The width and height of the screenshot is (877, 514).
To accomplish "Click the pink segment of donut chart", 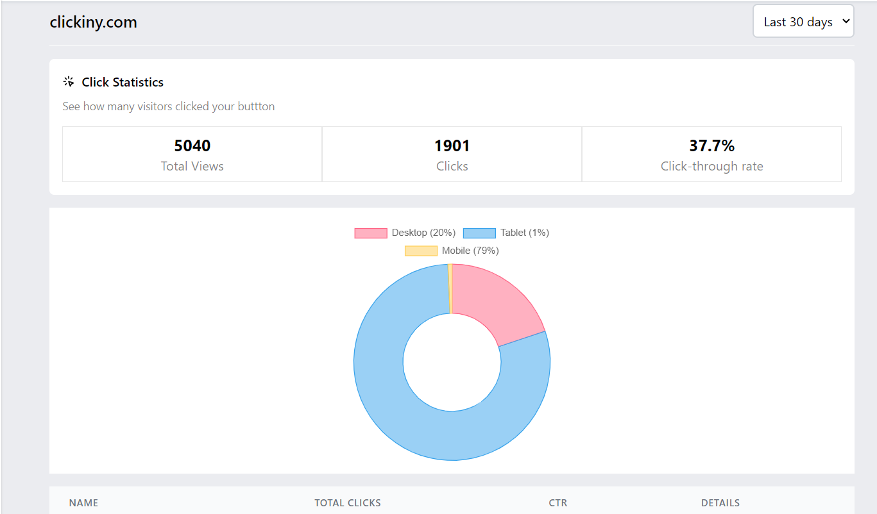I will 494,298.
